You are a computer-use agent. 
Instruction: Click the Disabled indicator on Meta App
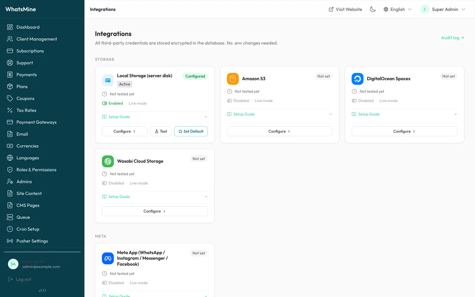click(x=113, y=283)
